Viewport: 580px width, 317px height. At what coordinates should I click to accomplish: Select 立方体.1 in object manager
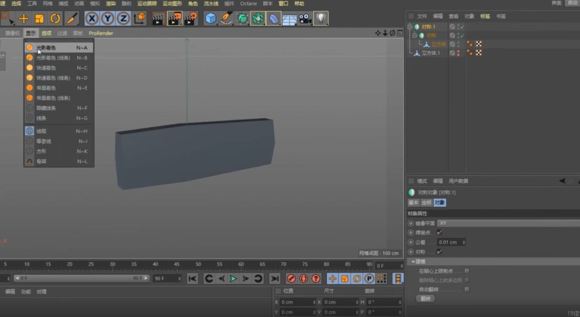[430, 53]
